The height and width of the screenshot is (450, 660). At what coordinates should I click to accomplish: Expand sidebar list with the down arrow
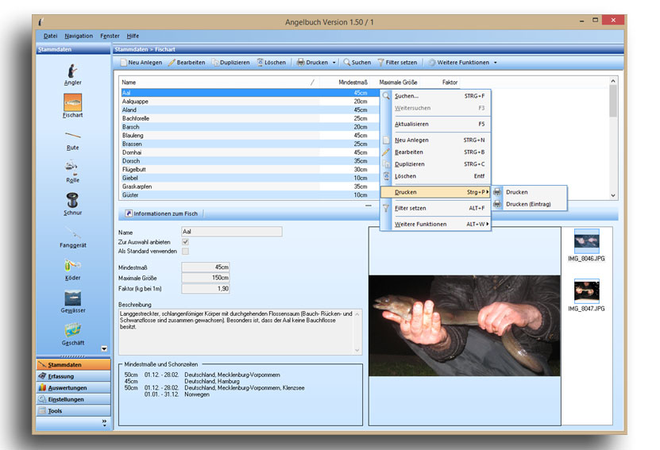(x=104, y=348)
